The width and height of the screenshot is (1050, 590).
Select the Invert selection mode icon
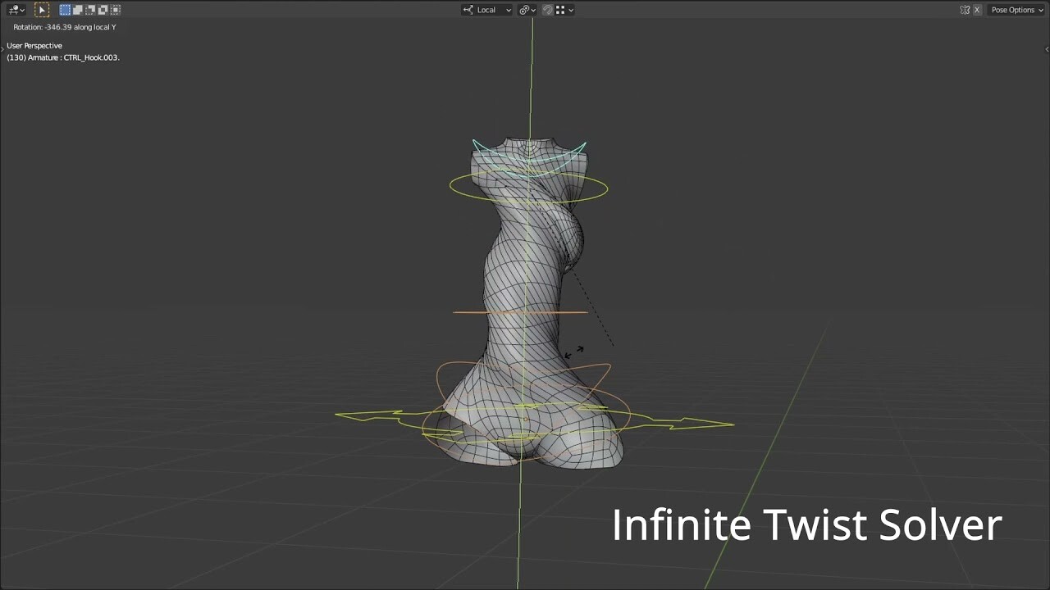point(101,10)
